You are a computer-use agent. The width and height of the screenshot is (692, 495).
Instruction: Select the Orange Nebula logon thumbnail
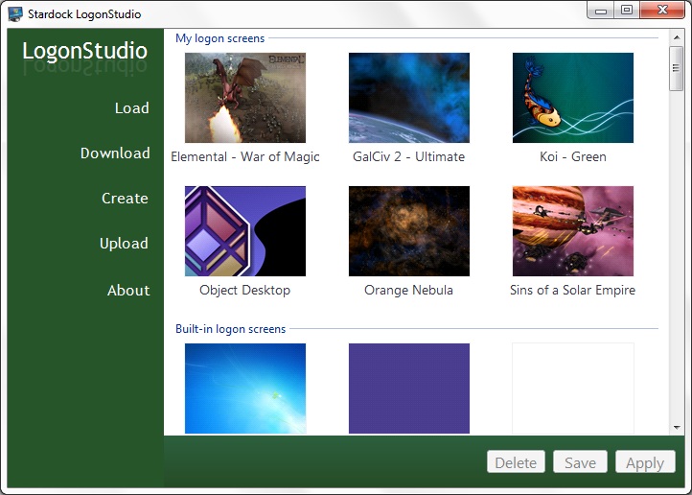click(409, 231)
